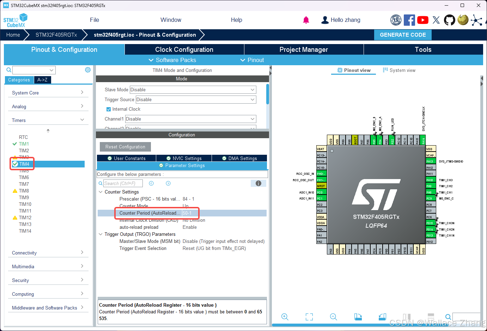Open the Window menu
The width and height of the screenshot is (487, 331).
(x=171, y=20)
